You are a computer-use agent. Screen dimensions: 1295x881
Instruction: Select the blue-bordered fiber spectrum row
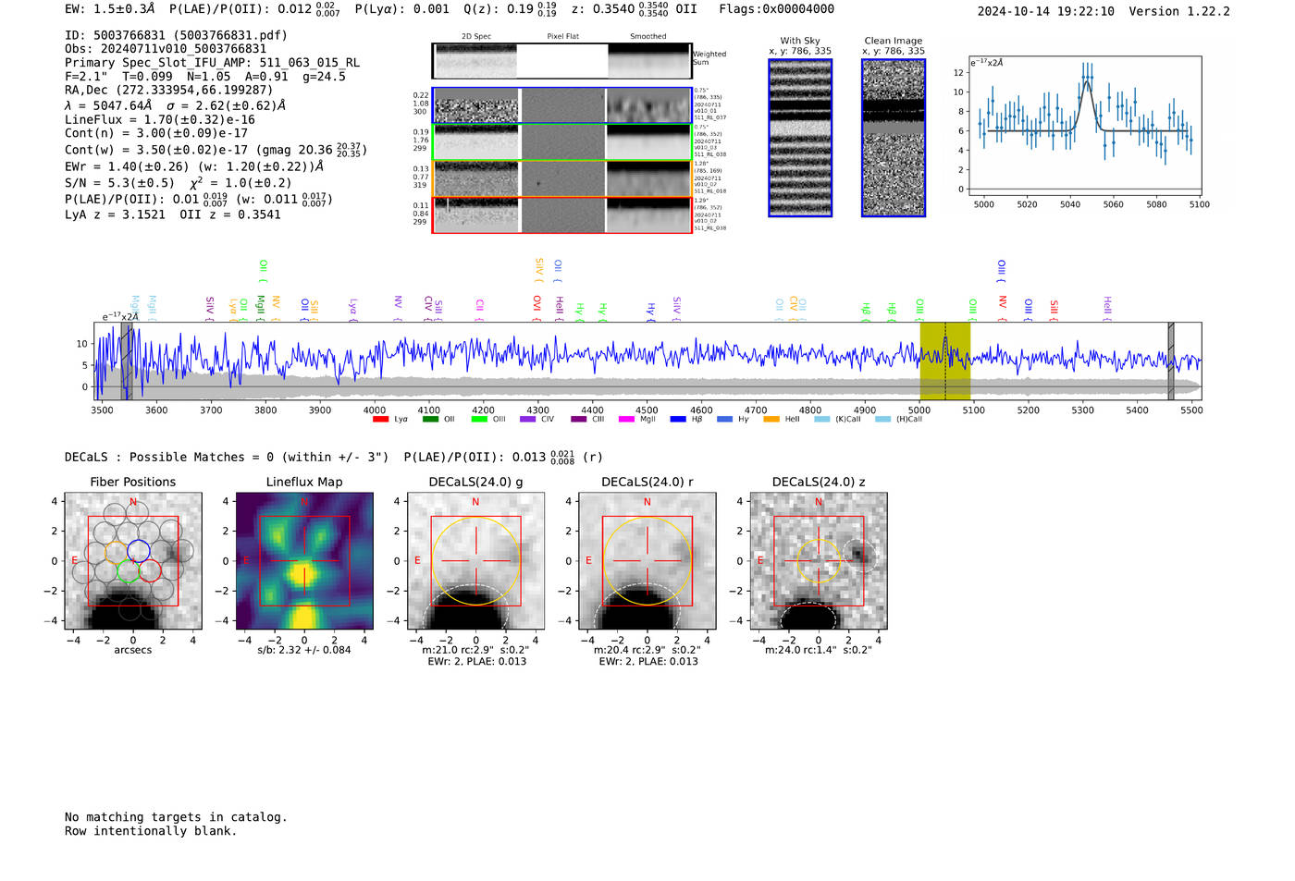pos(561,105)
